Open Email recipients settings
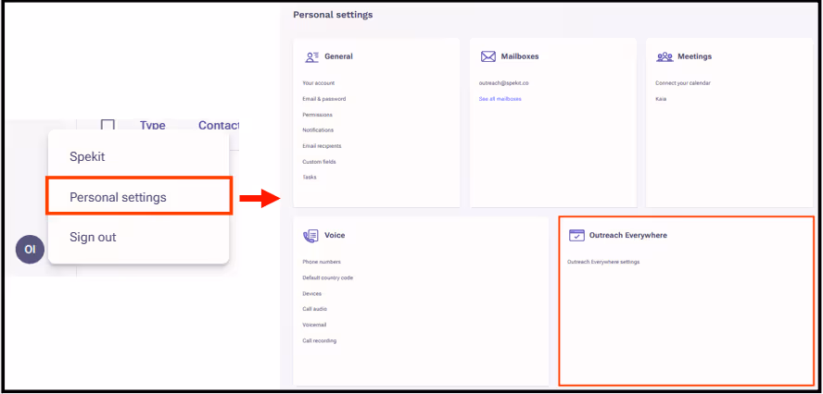This screenshot has width=823, height=394. coord(322,146)
